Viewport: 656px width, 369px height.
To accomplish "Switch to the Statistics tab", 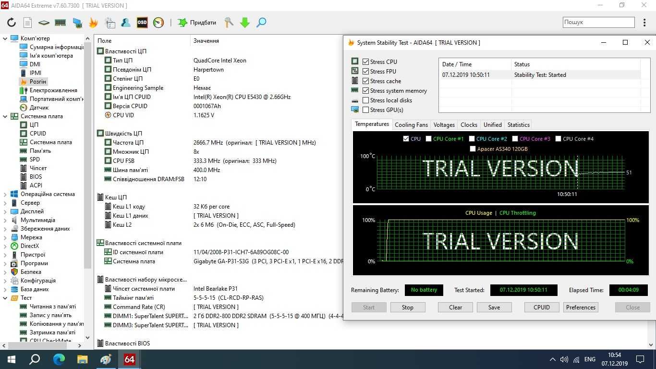I will (518, 125).
